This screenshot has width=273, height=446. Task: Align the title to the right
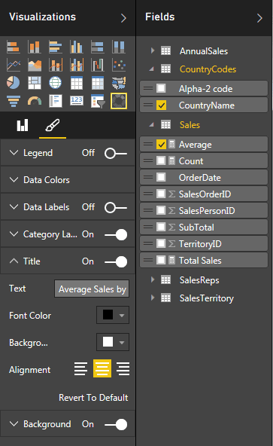[x=123, y=368]
